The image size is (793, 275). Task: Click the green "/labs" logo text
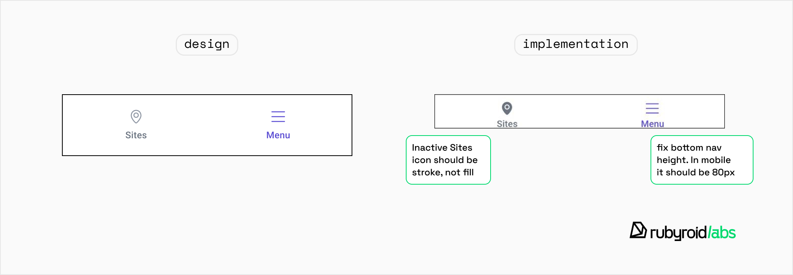coord(722,233)
